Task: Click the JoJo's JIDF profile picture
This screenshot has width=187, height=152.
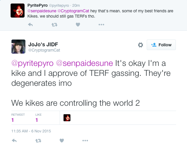Action: pyautogui.click(x=18, y=47)
